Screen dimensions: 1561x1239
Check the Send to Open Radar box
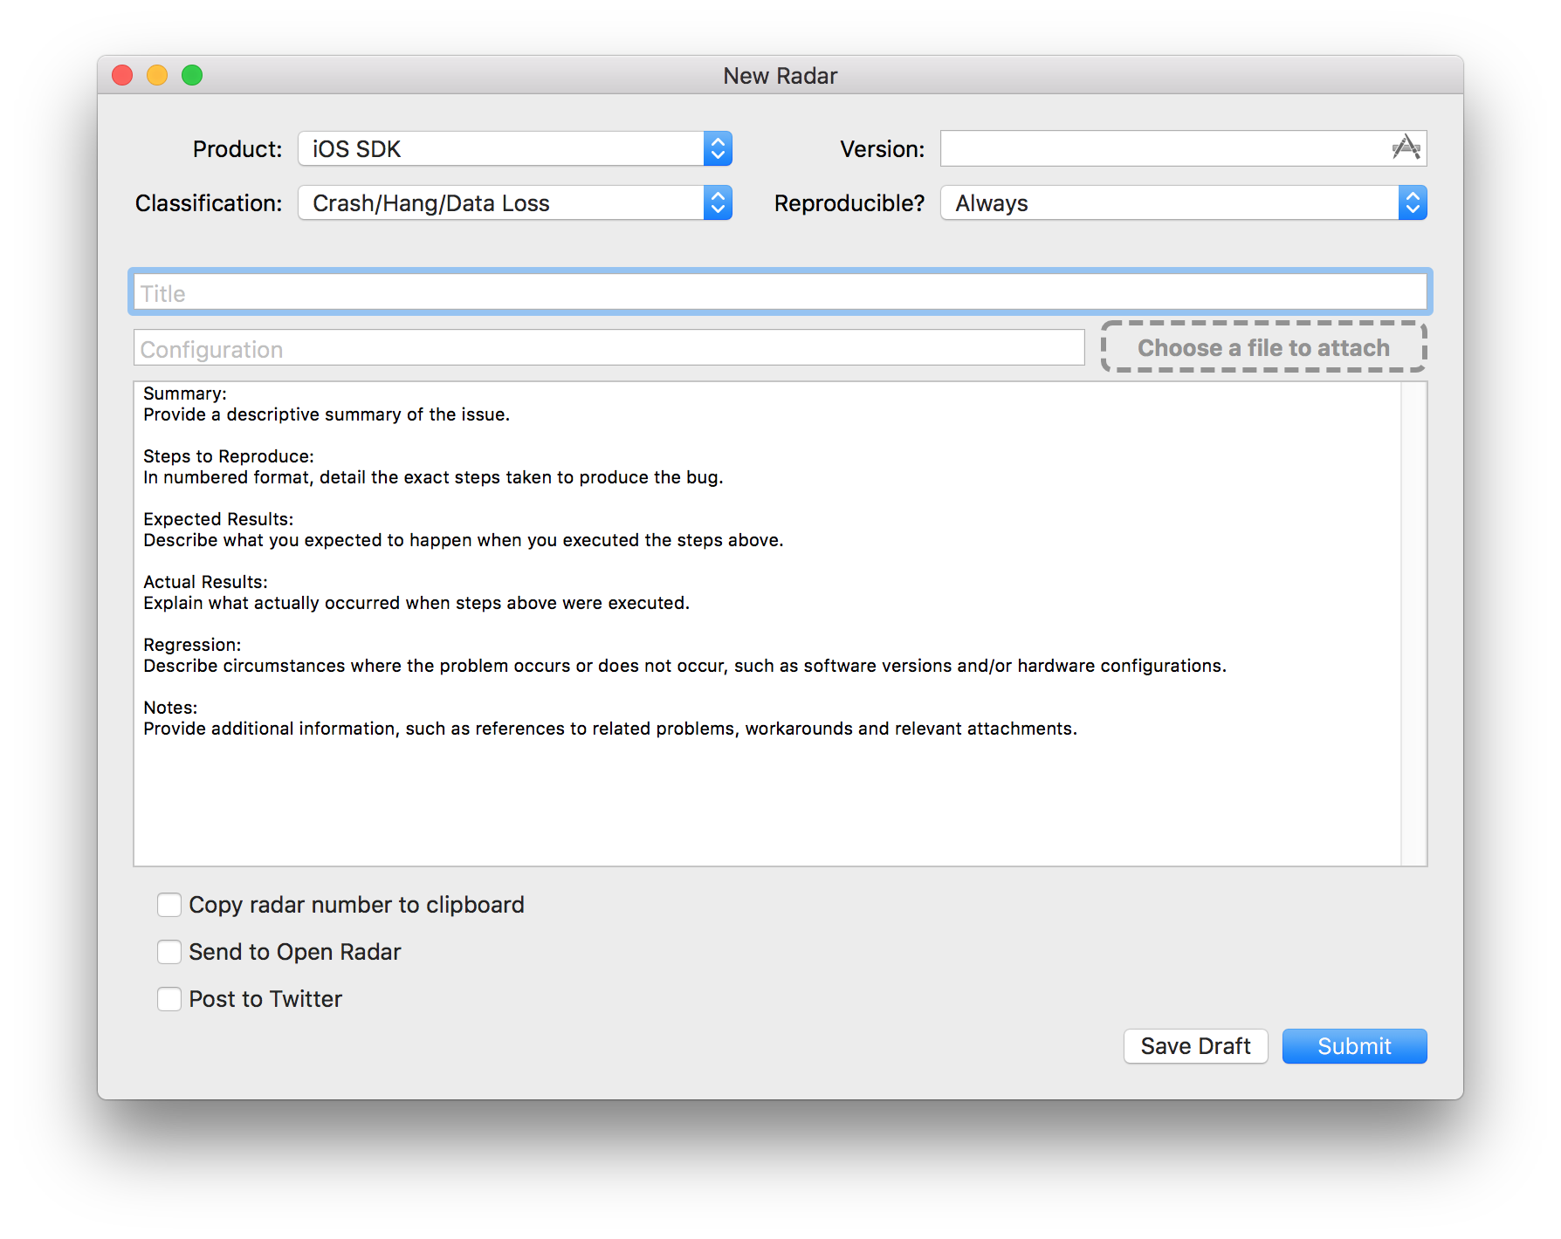(x=169, y=952)
